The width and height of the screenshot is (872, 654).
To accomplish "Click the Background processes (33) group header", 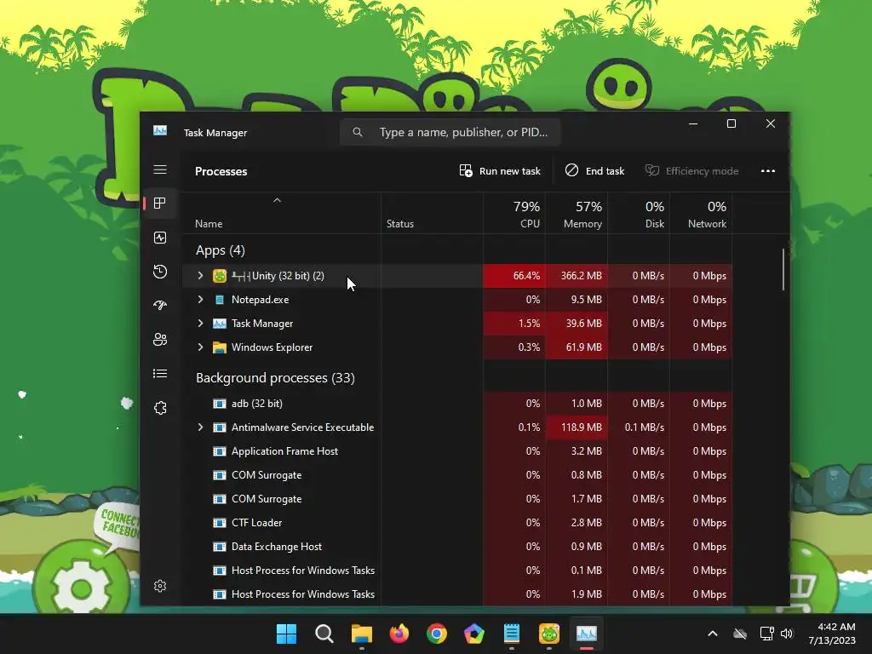I will coord(275,378).
